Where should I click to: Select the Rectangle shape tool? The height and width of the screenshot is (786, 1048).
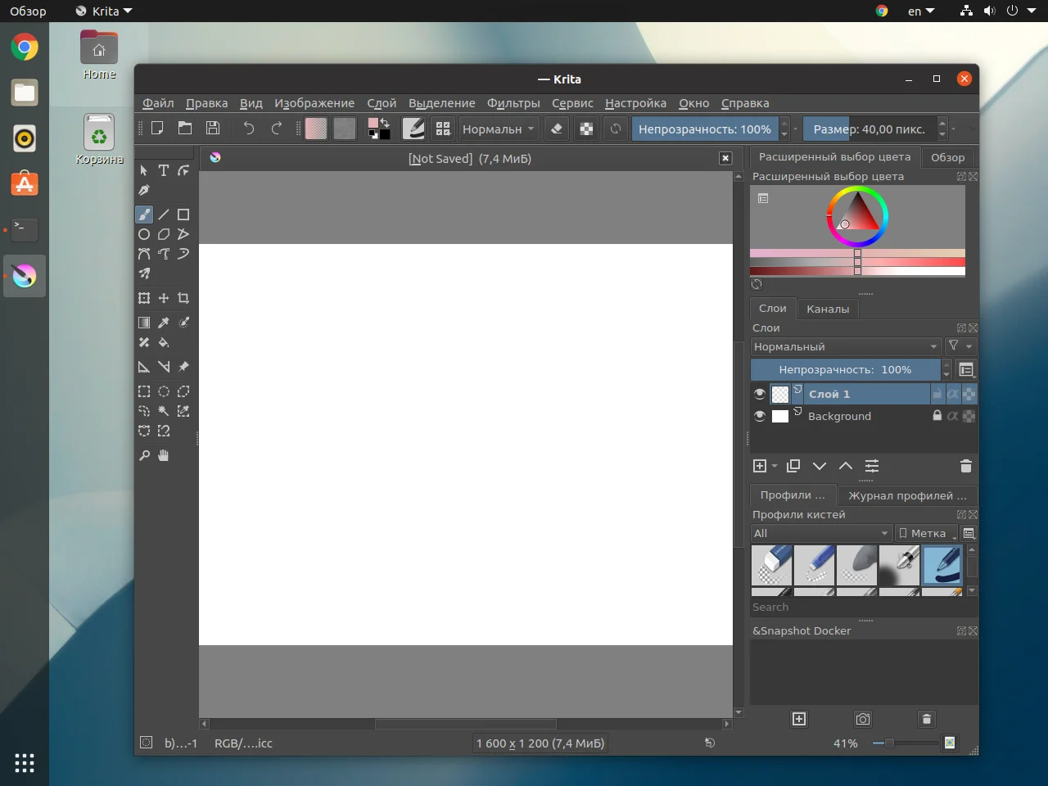tap(183, 215)
